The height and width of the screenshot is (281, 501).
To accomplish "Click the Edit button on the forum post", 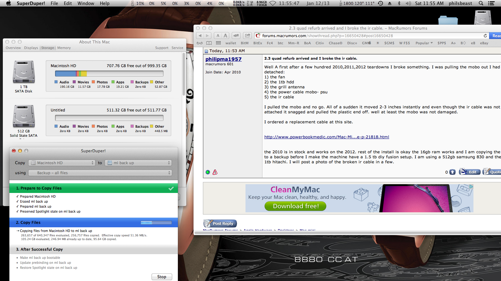I will point(470,172).
